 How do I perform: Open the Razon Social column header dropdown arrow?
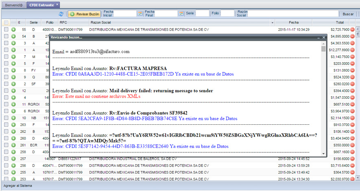click(x=272, y=23)
